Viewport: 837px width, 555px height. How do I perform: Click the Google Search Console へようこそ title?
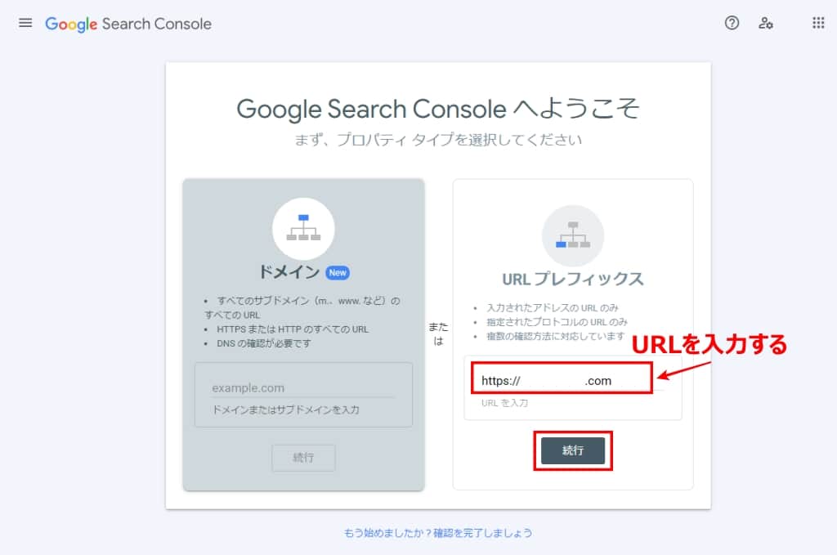click(x=438, y=109)
